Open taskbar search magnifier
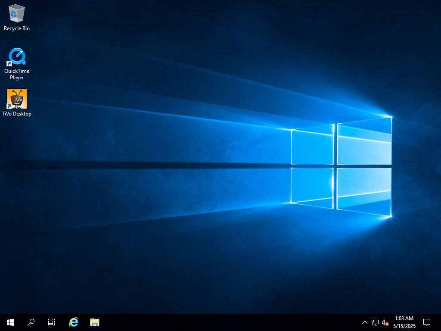Image resolution: width=441 pixels, height=331 pixels. pos(31,322)
